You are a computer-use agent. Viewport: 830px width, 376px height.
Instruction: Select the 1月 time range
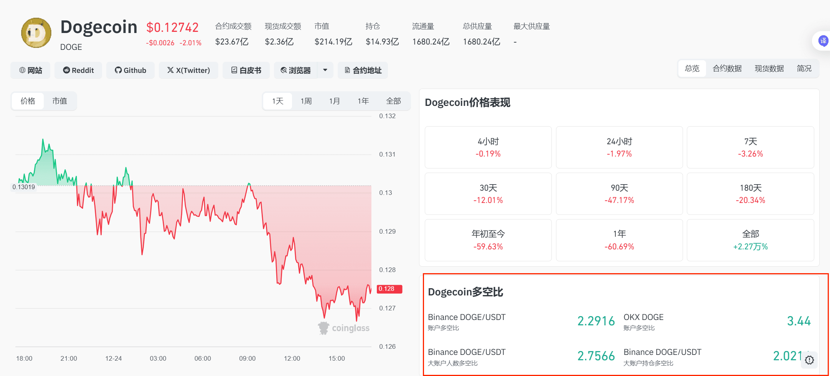point(335,101)
